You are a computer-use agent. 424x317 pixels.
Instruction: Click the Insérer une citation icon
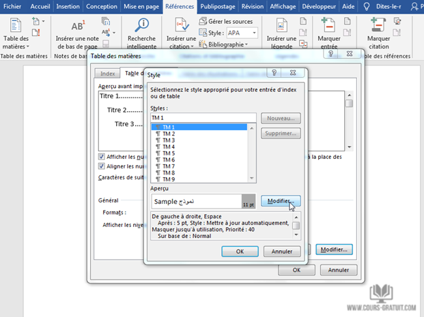pyautogui.click(x=181, y=26)
